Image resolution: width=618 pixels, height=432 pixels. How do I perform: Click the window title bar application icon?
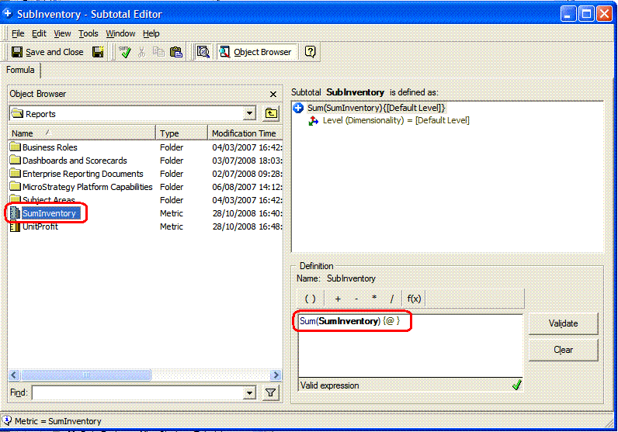coord(8,13)
